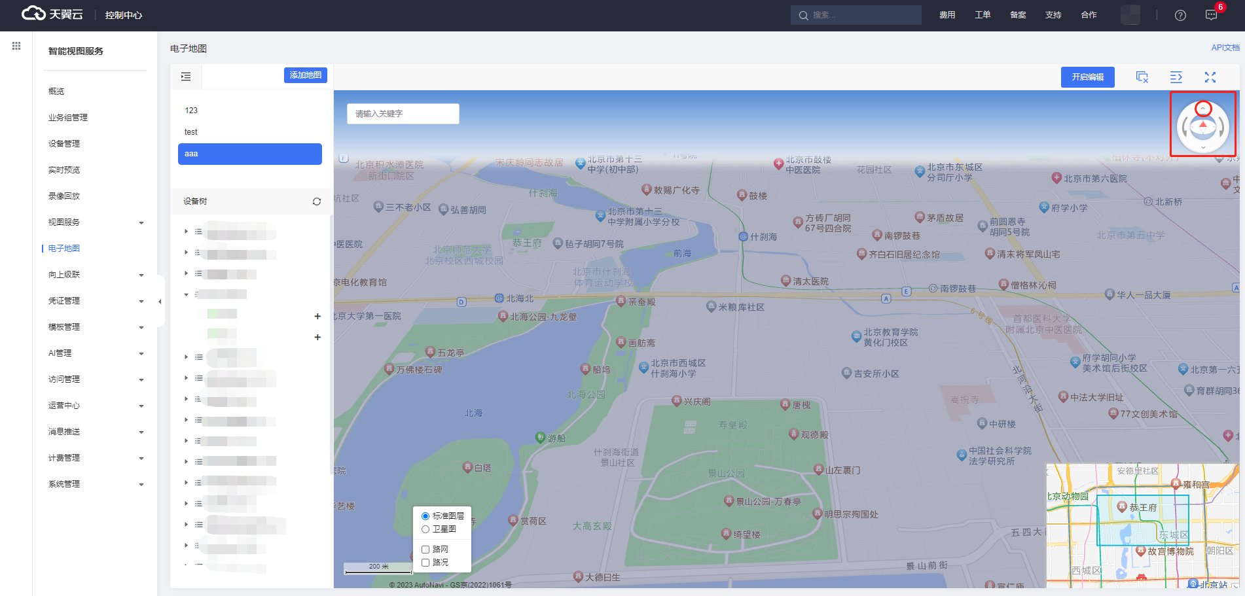The height and width of the screenshot is (596, 1245).
Task: Open 设备管理 in the sidebar
Action: (64, 144)
